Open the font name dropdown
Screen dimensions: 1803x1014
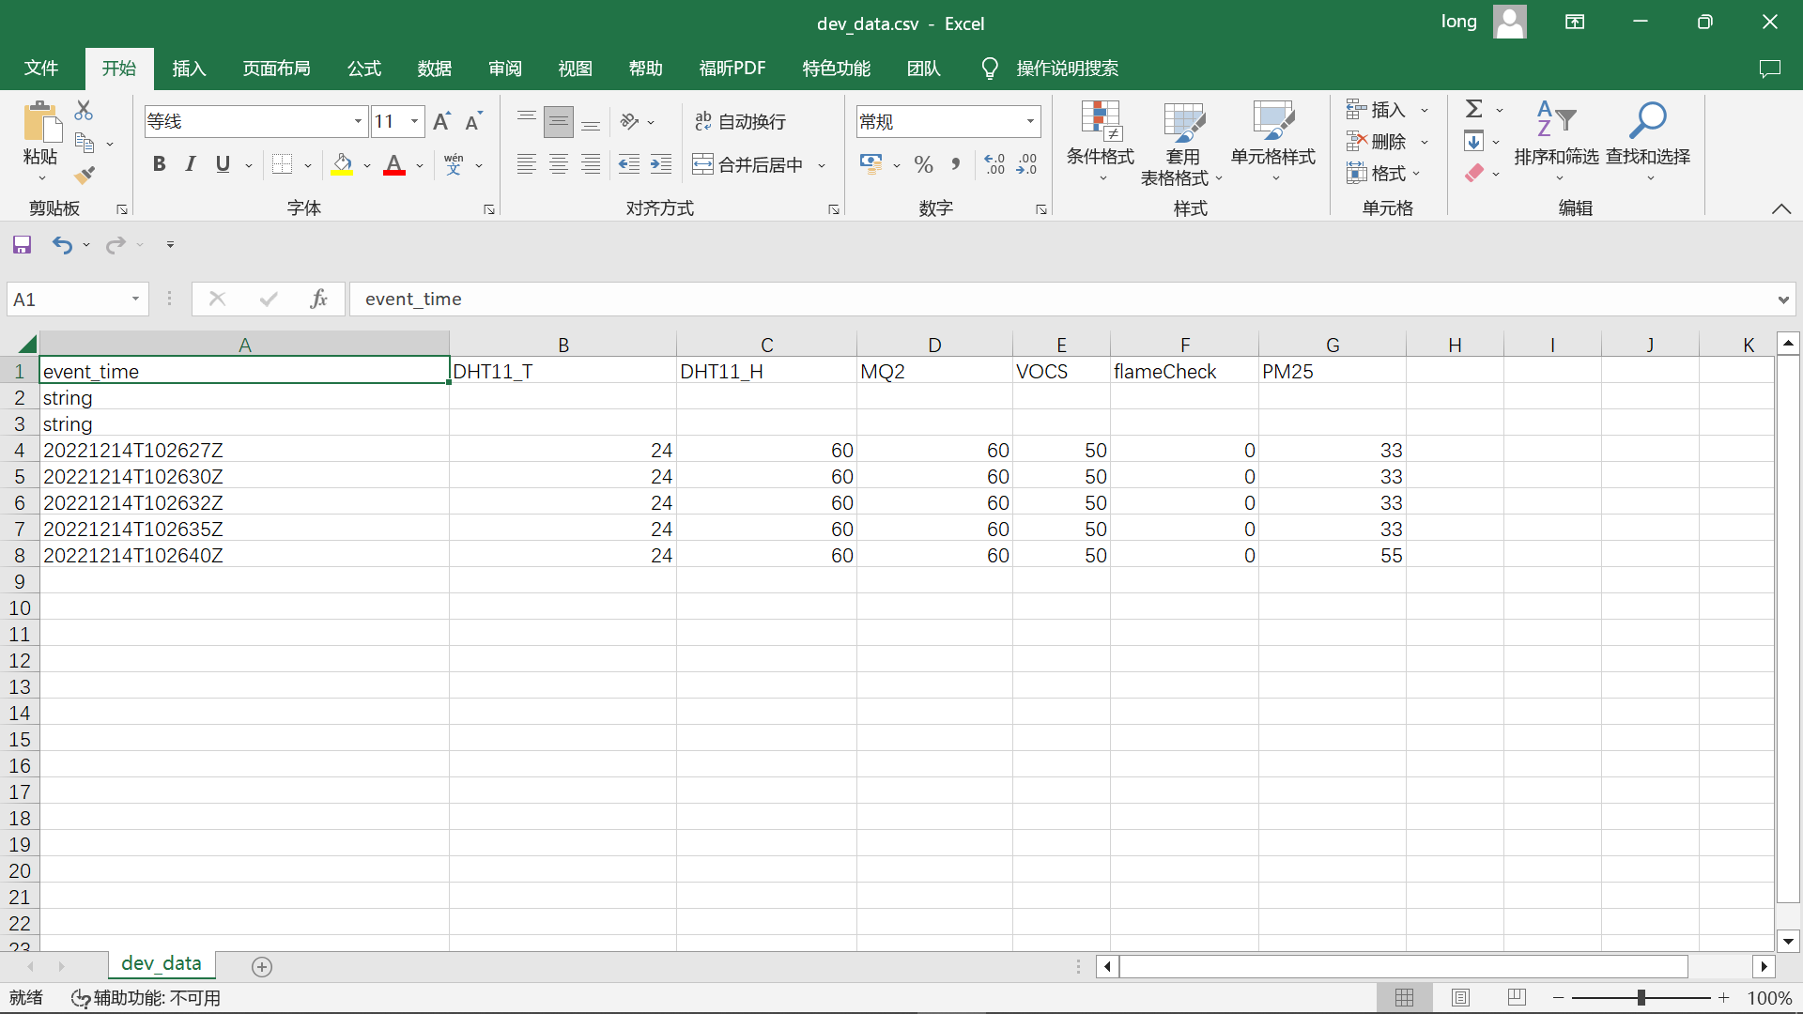[358, 121]
